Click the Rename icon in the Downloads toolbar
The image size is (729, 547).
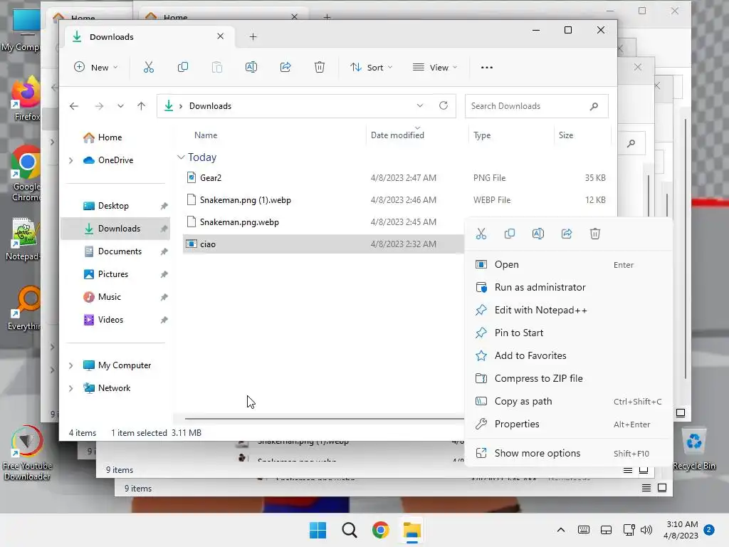[251, 68]
